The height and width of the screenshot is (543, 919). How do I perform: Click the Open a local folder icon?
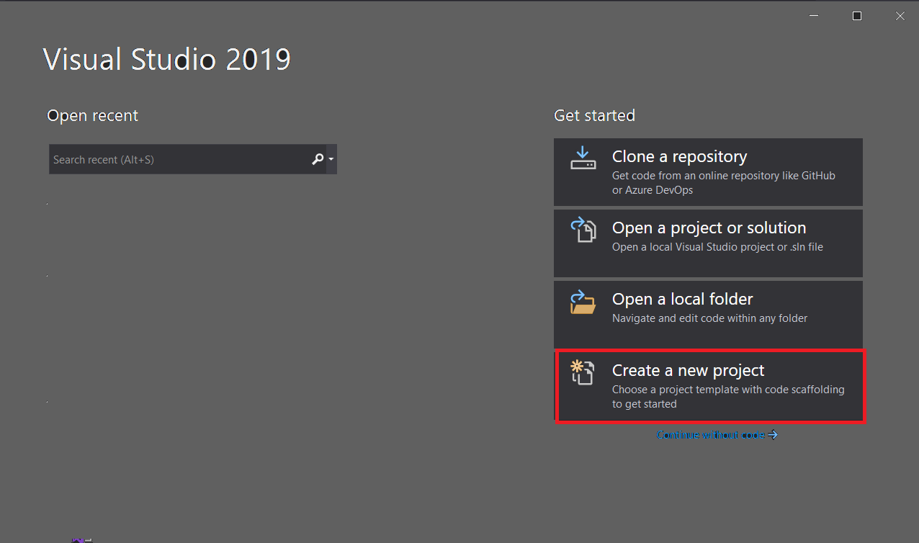[583, 302]
